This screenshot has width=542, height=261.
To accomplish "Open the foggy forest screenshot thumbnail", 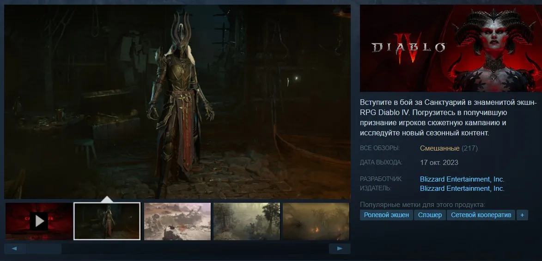I will (247, 221).
